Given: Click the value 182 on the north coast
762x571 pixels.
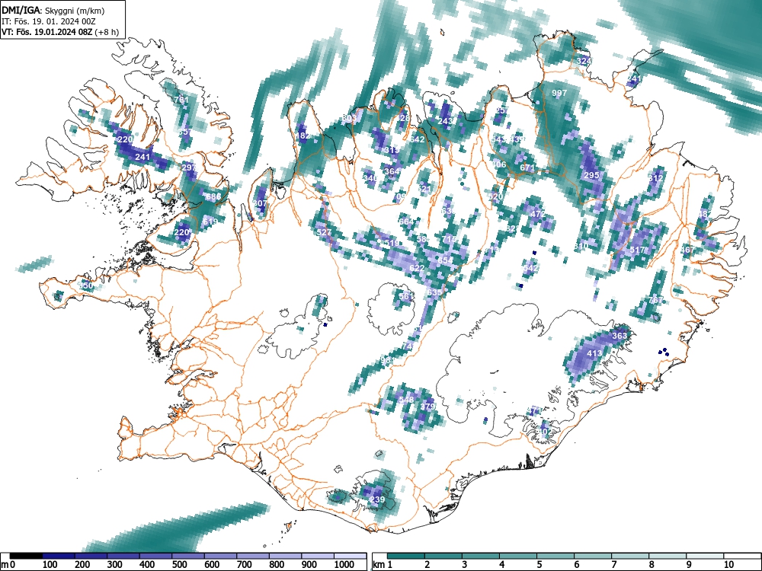Looking at the screenshot, I should point(303,136).
